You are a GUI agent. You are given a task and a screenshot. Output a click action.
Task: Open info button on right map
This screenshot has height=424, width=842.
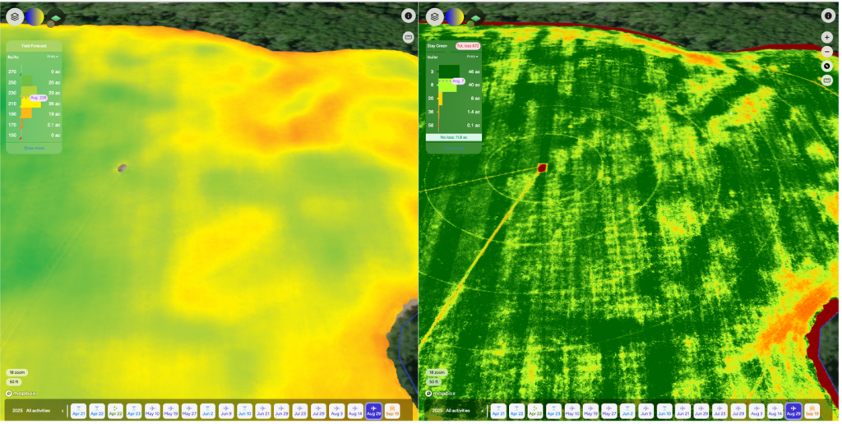pyautogui.click(x=827, y=16)
